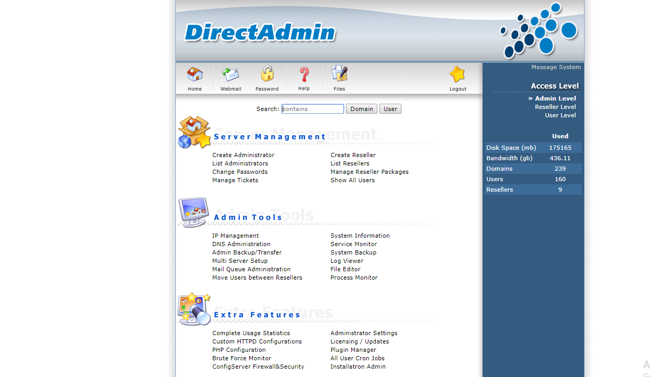Open Process Monitor
The height and width of the screenshot is (377, 650).
354,278
